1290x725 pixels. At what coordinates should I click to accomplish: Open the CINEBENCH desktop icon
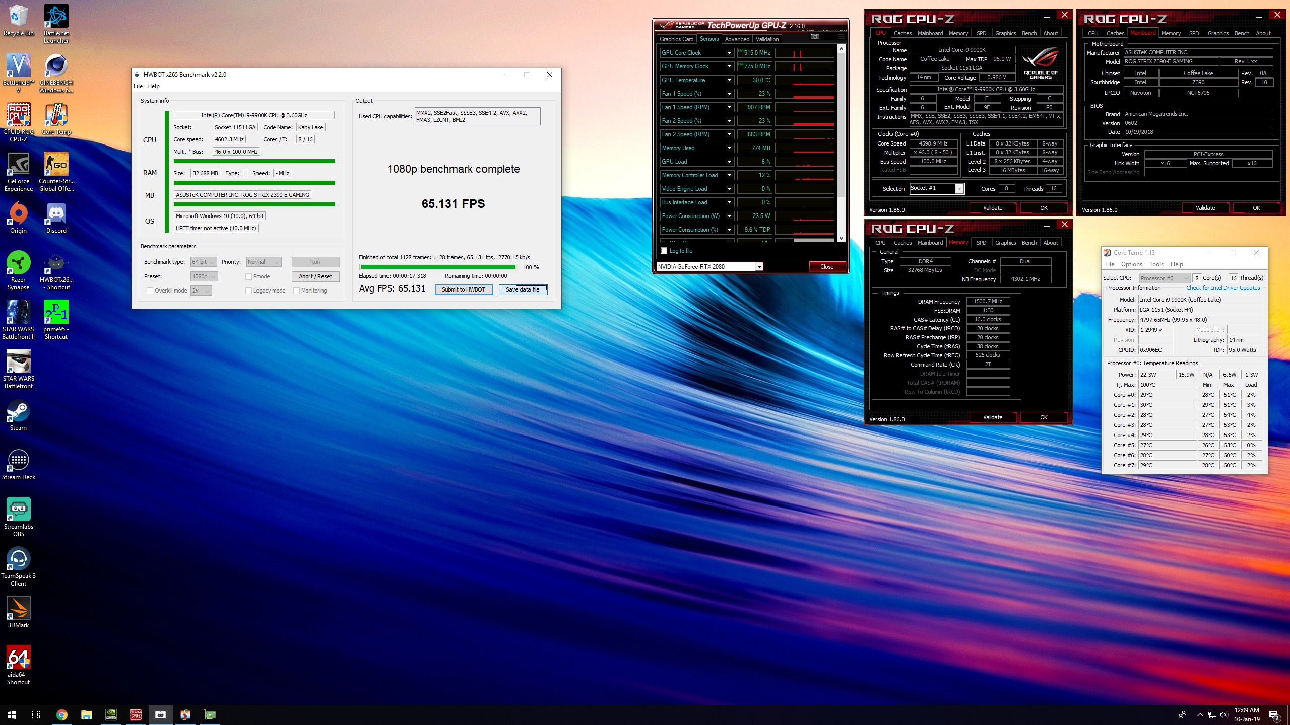click(56, 73)
